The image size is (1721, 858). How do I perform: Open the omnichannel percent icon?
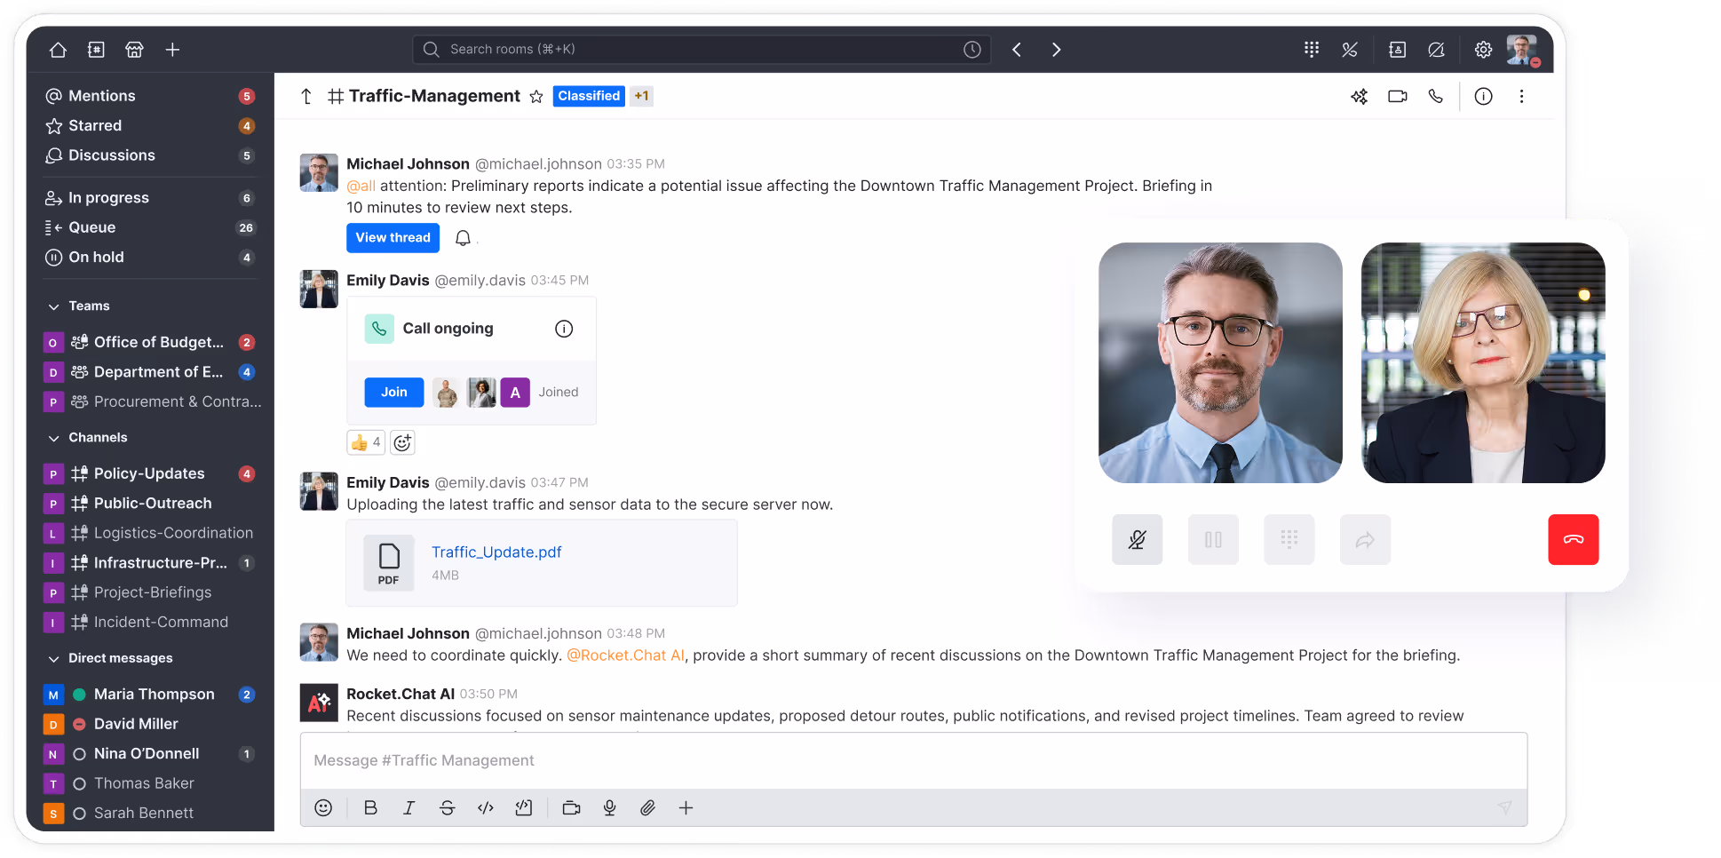(1350, 50)
